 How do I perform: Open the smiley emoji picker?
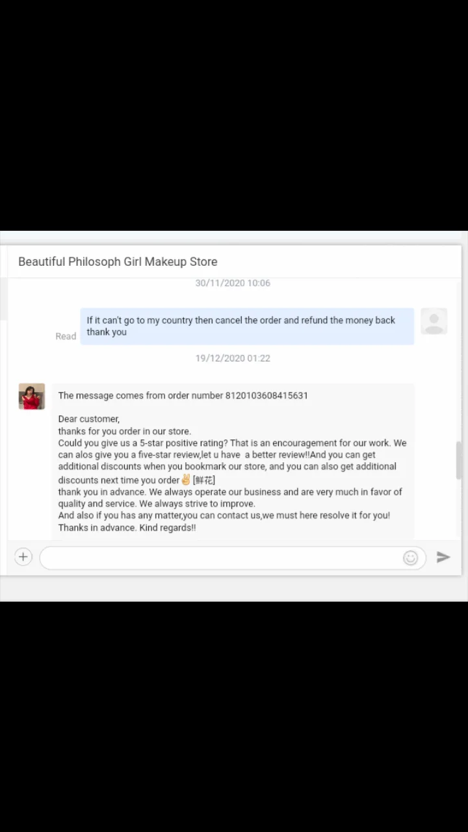pos(410,558)
